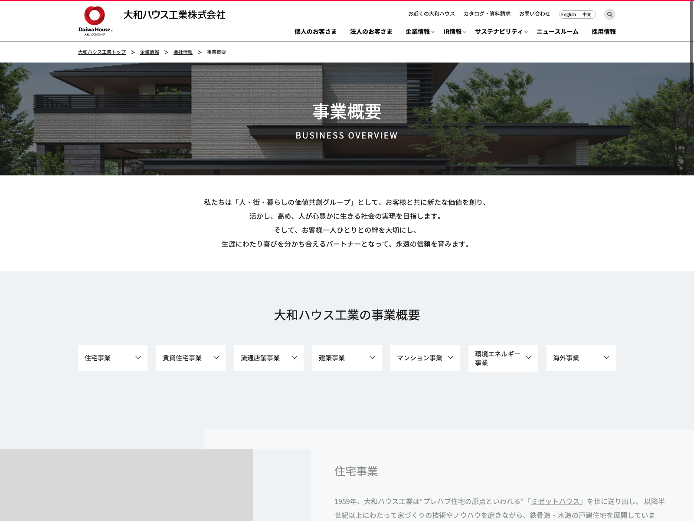
Task: Open the 採用情報 page
Action: [x=603, y=32]
